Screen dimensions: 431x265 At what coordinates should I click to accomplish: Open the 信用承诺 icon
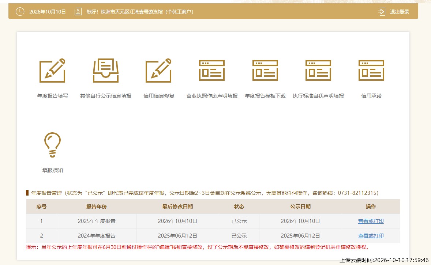coord(371,70)
